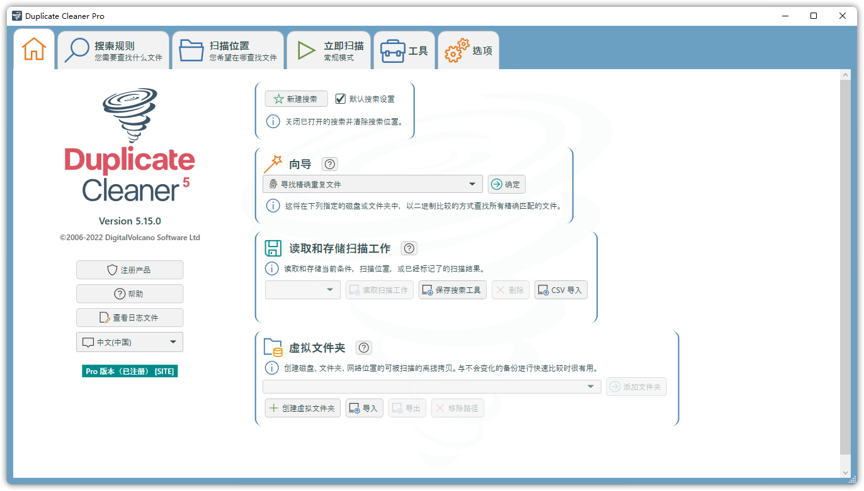The image size is (864, 491).
Task: Open the Home tab house icon
Action: click(34, 49)
